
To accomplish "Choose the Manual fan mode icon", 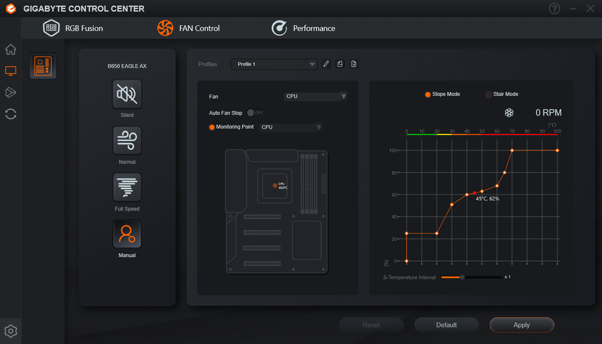I will 127,233.
